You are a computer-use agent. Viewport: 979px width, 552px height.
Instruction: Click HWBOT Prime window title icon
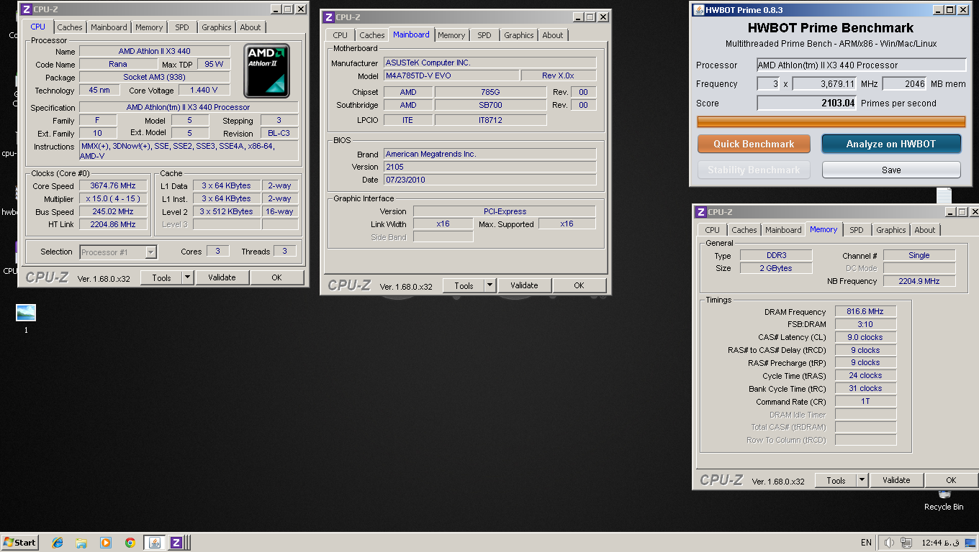(698, 10)
